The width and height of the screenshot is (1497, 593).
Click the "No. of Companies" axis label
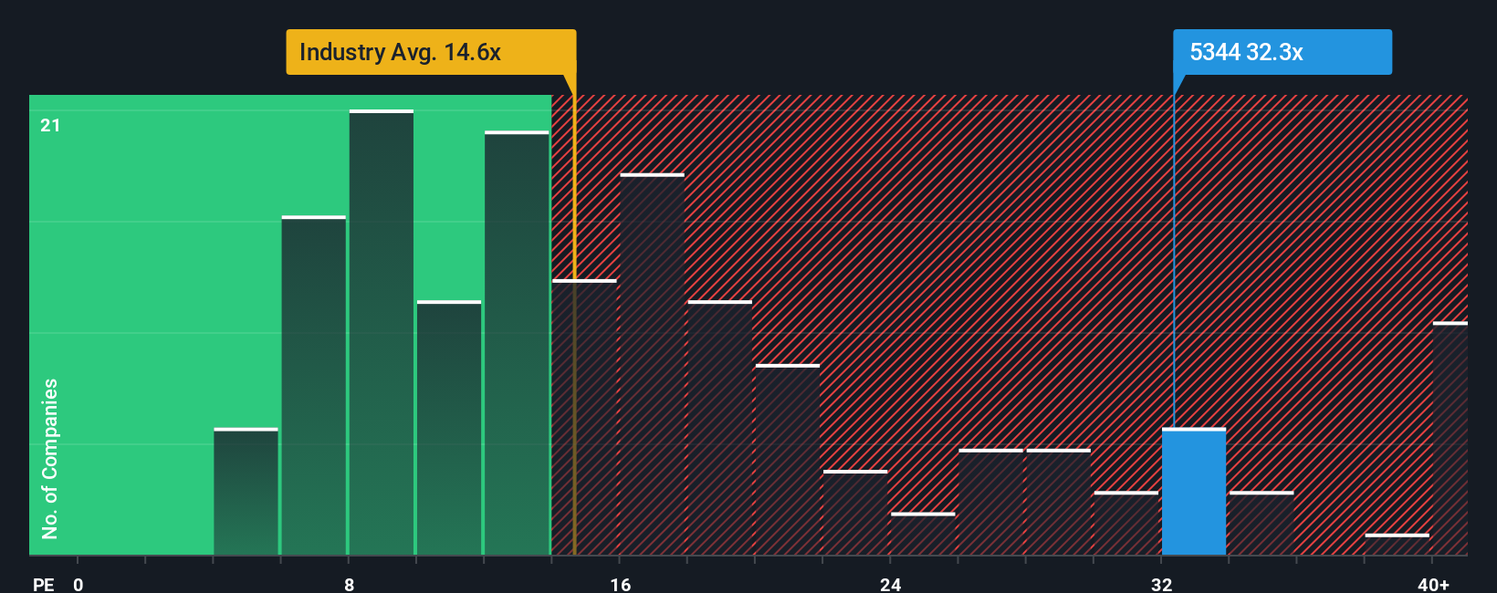click(50, 459)
